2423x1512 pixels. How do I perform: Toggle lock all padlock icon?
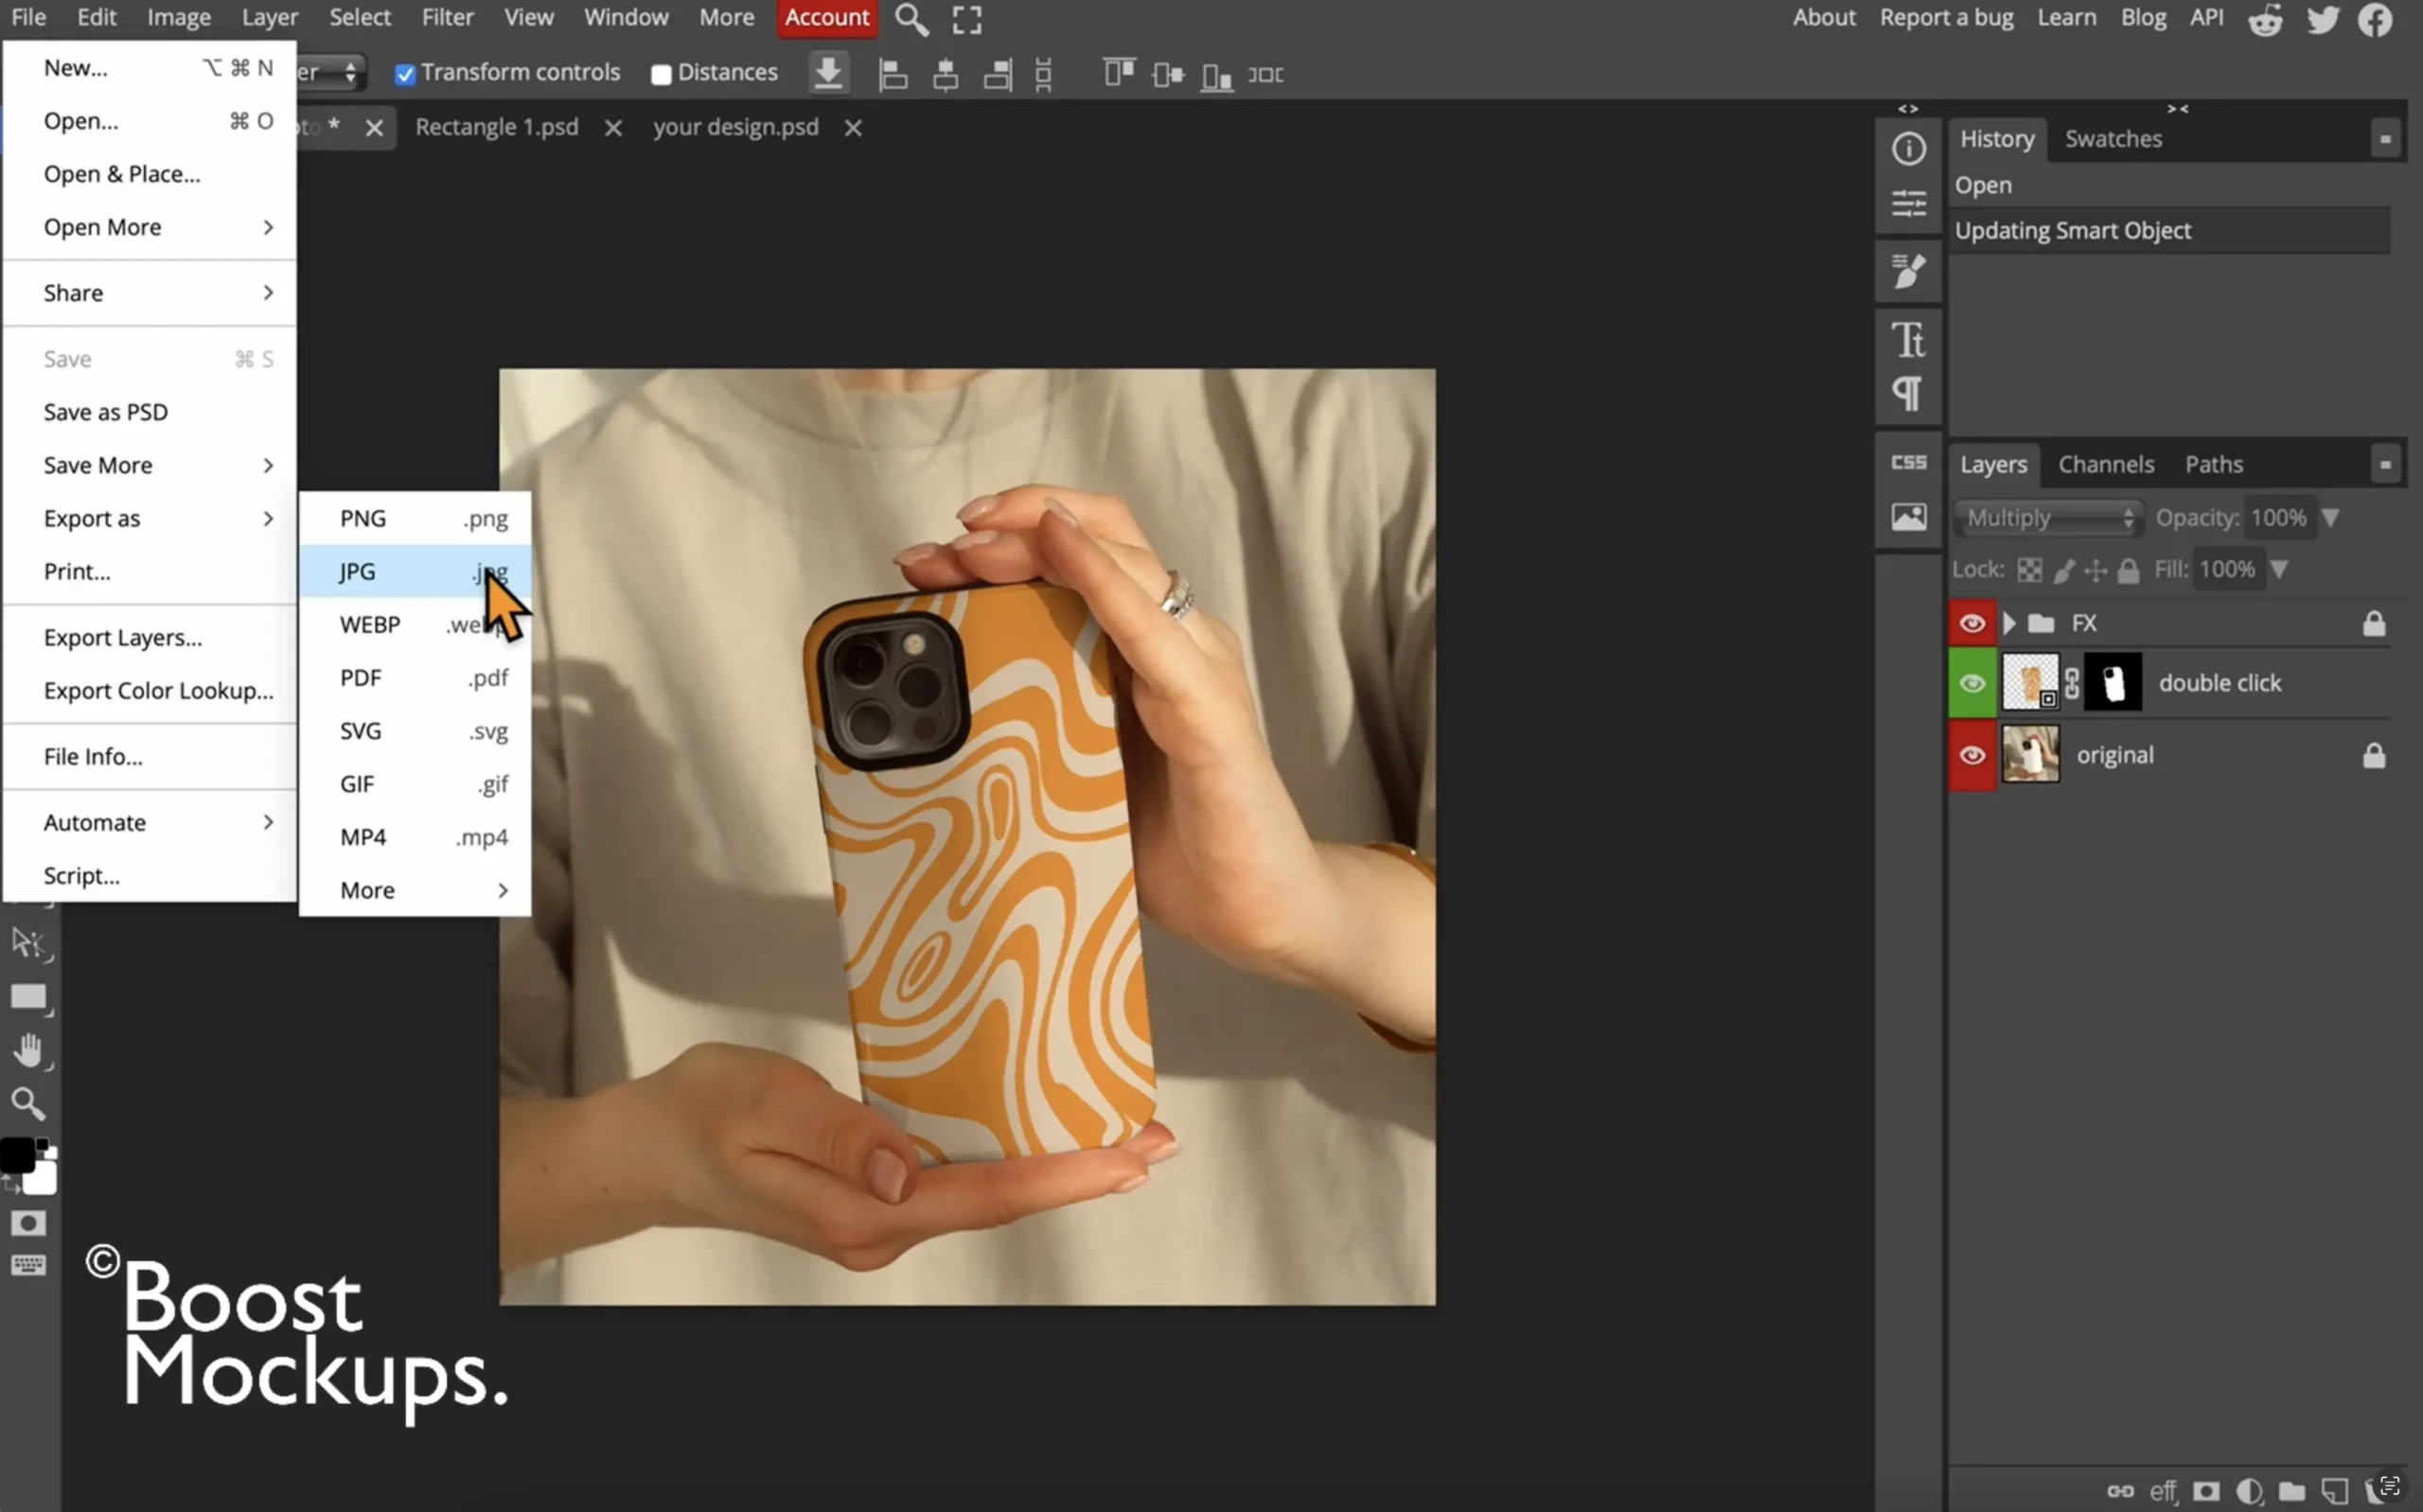click(x=2128, y=570)
